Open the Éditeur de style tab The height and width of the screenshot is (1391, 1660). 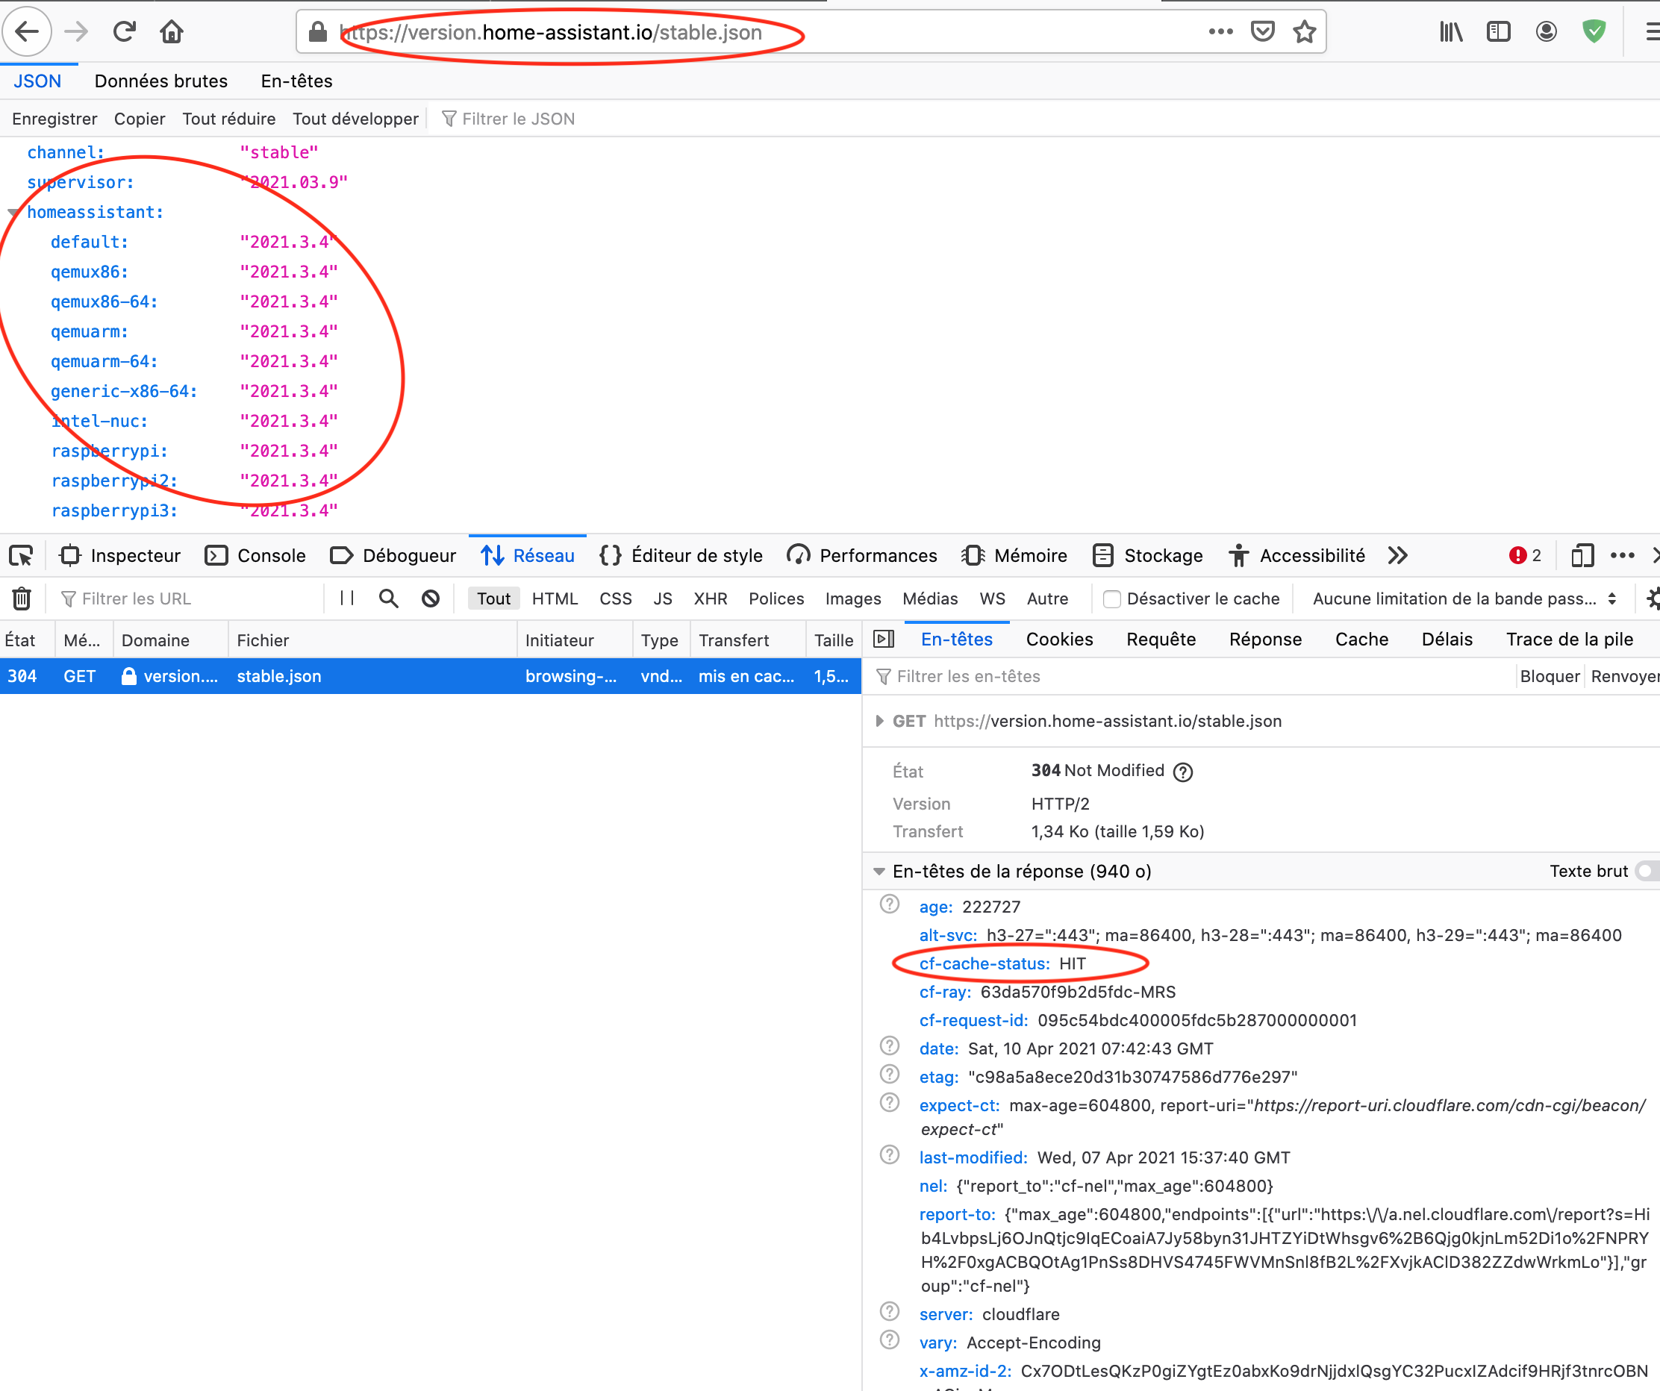[681, 556]
